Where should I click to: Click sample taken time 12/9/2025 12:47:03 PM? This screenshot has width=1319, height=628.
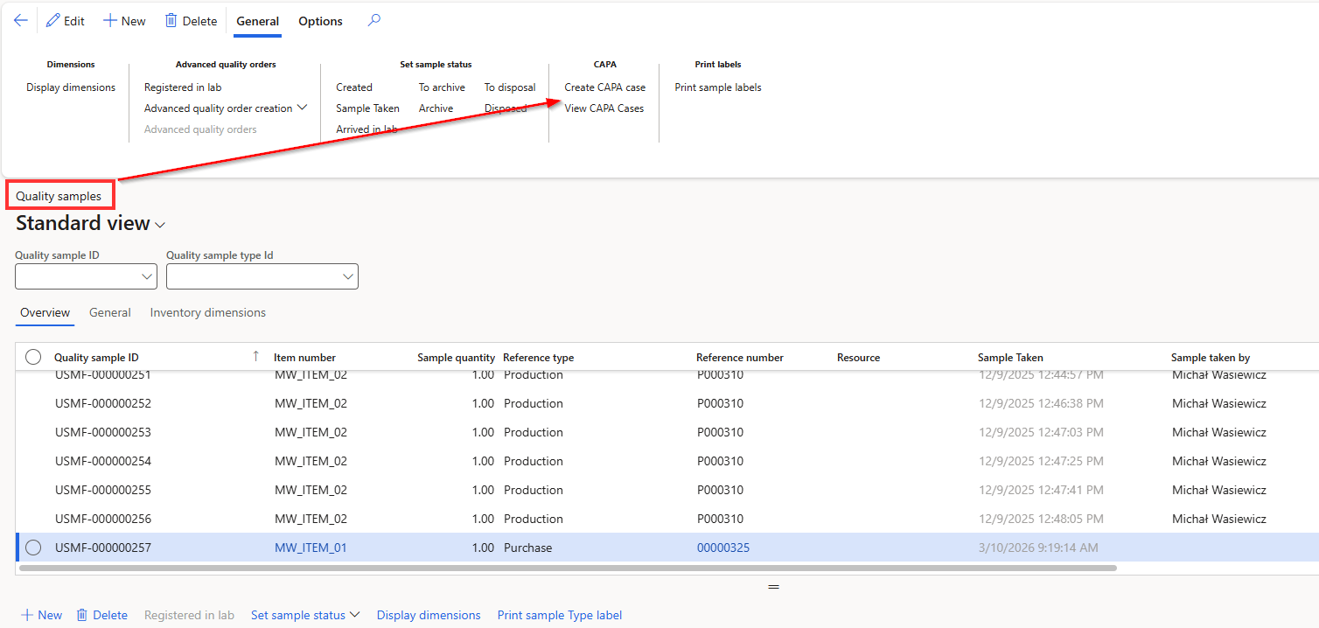1041,432
